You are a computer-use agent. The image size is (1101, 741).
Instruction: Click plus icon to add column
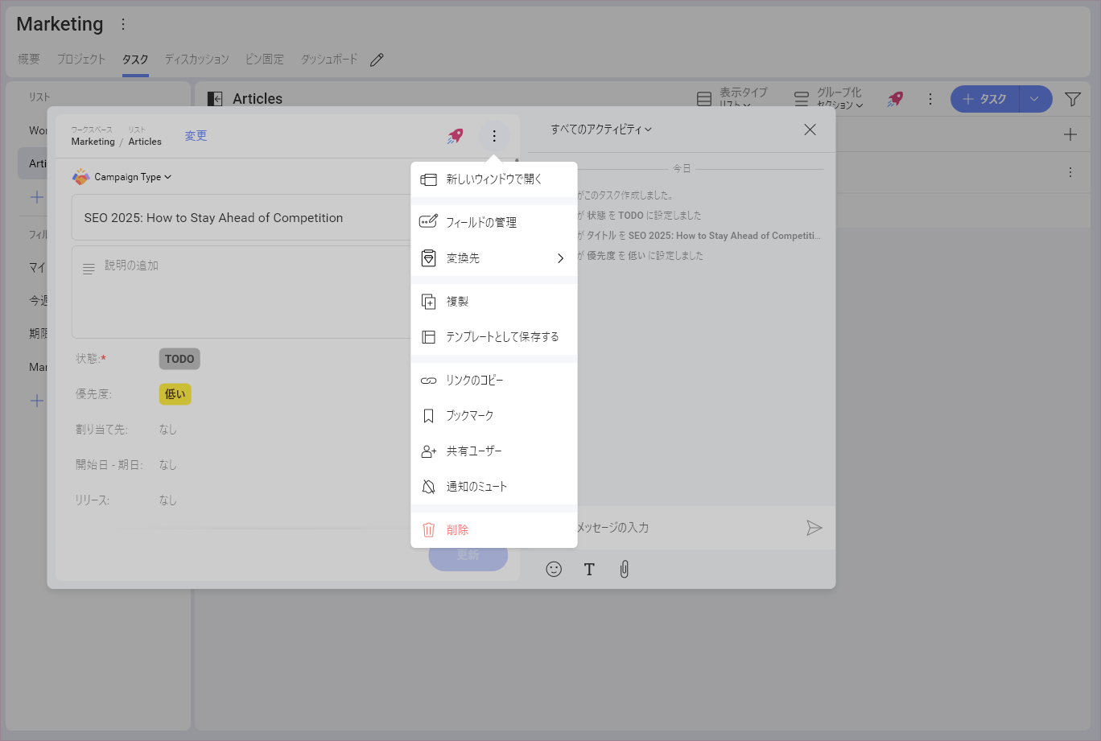(1070, 134)
